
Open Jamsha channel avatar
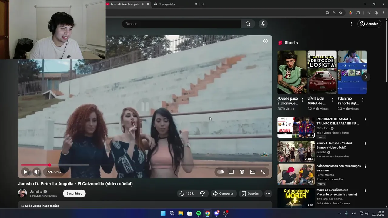click(x=22, y=193)
